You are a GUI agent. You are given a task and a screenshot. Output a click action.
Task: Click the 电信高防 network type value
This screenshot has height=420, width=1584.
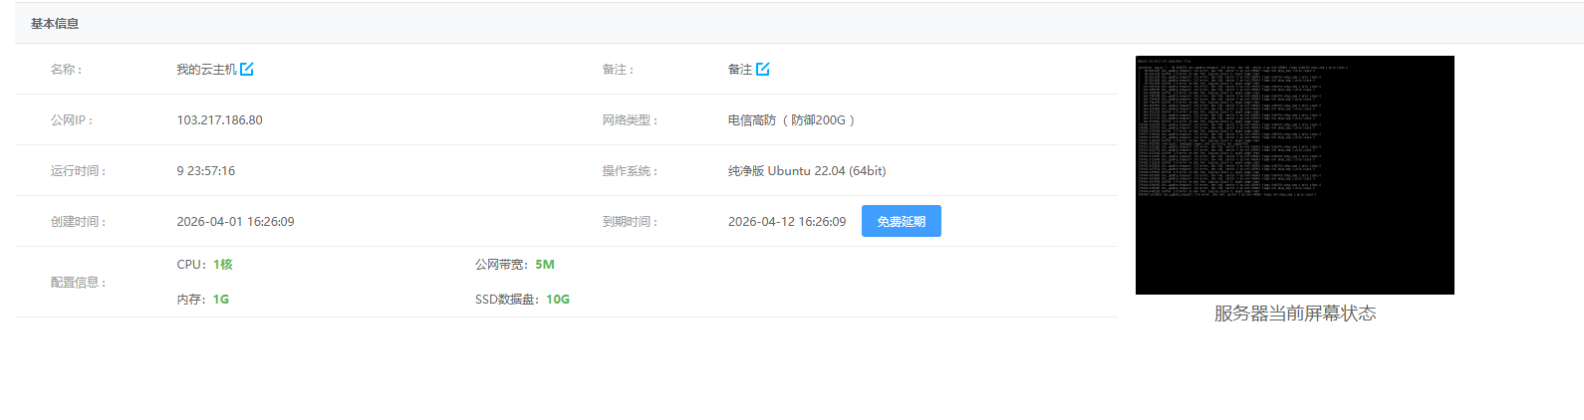[791, 119]
